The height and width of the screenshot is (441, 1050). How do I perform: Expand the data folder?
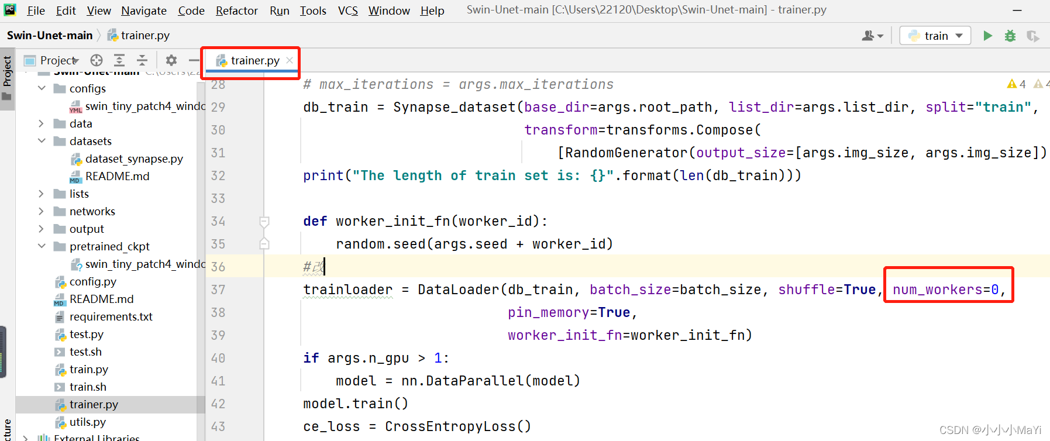(x=42, y=123)
